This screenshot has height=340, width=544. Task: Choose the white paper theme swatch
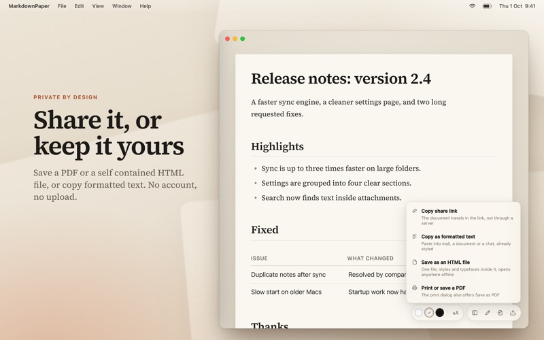click(418, 313)
